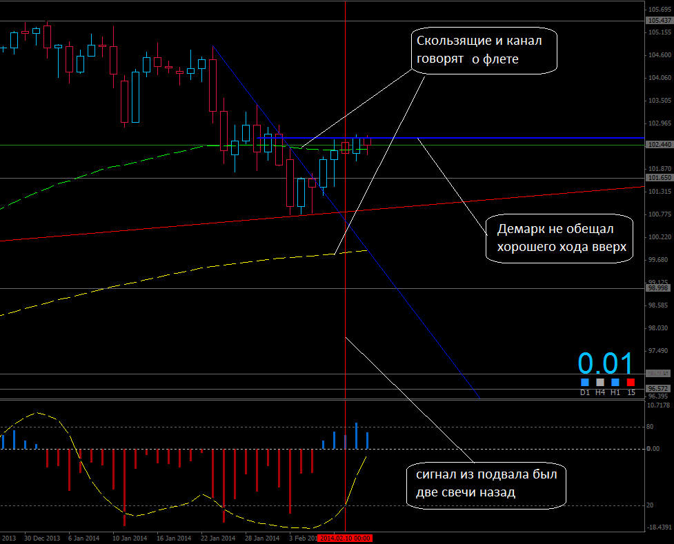
Task: Click the indicator 0.00 level label
Action: (653, 449)
